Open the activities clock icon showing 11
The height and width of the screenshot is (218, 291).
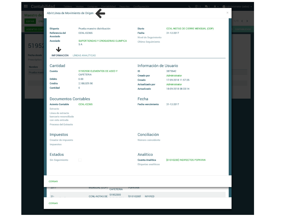(198, 7)
